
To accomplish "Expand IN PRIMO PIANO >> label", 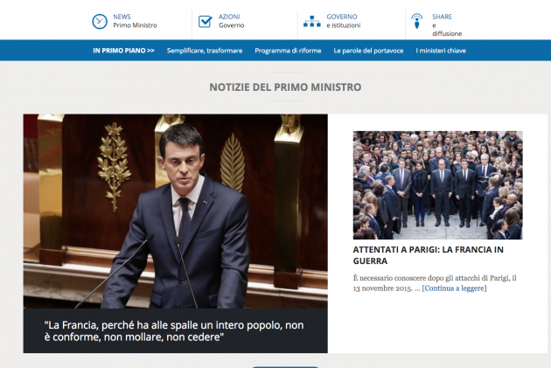I will pyautogui.click(x=123, y=51).
